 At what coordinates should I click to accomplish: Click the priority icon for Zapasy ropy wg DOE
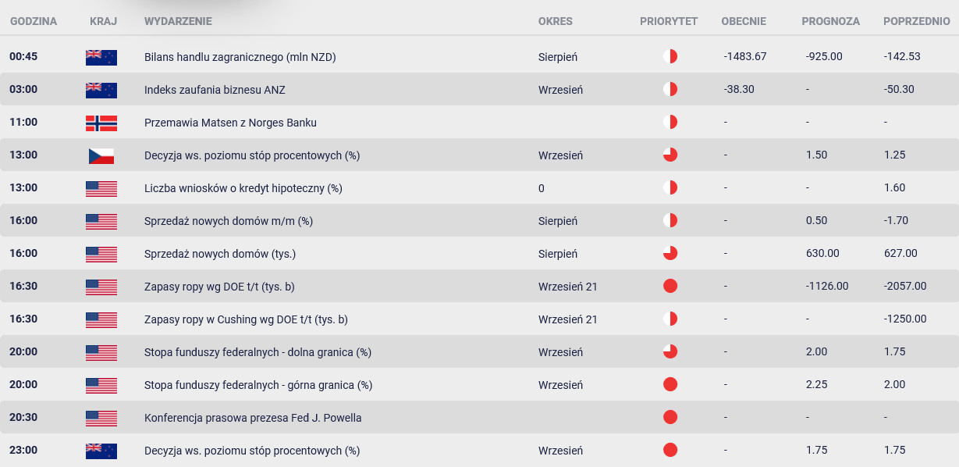click(x=670, y=287)
